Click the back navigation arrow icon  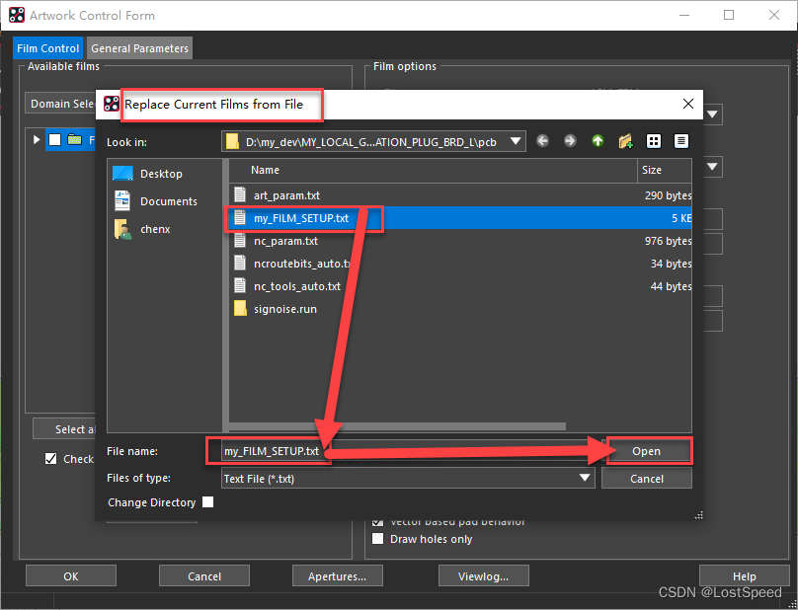(542, 142)
